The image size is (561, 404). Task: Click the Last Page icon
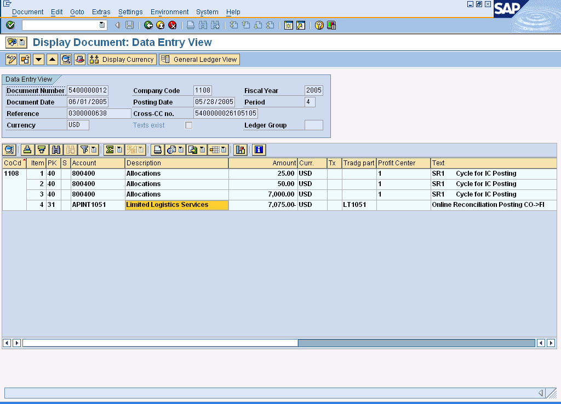[x=271, y=25]
